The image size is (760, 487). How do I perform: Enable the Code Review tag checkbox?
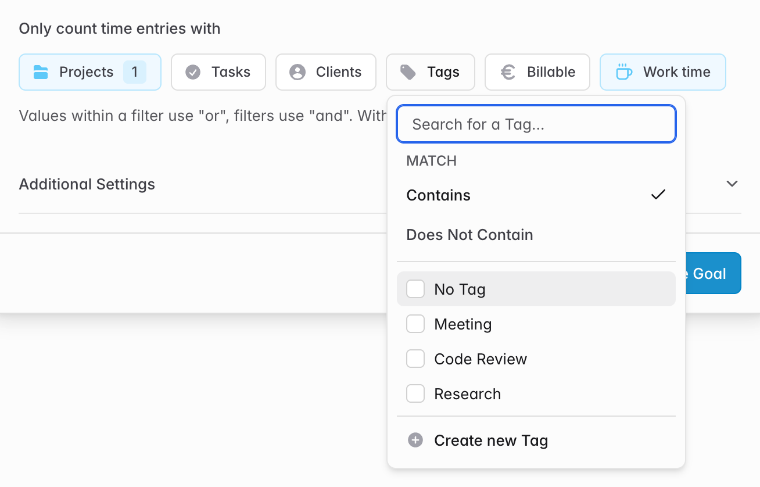[x=415, y=359]
